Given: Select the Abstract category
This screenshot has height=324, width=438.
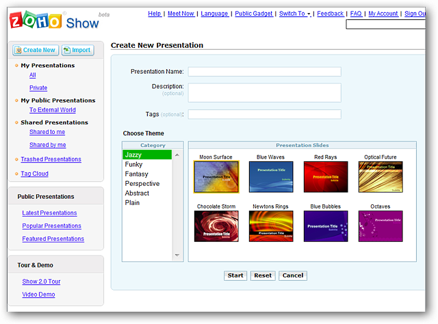Looking at the screenshot, I should (147, 193).
